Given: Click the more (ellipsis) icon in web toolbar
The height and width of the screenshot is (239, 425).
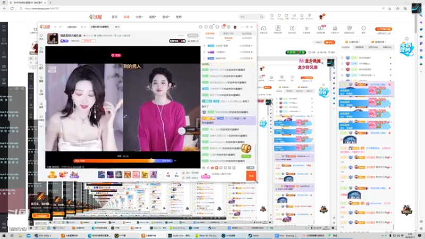Looking at the screenshot, I should [363, 29].
